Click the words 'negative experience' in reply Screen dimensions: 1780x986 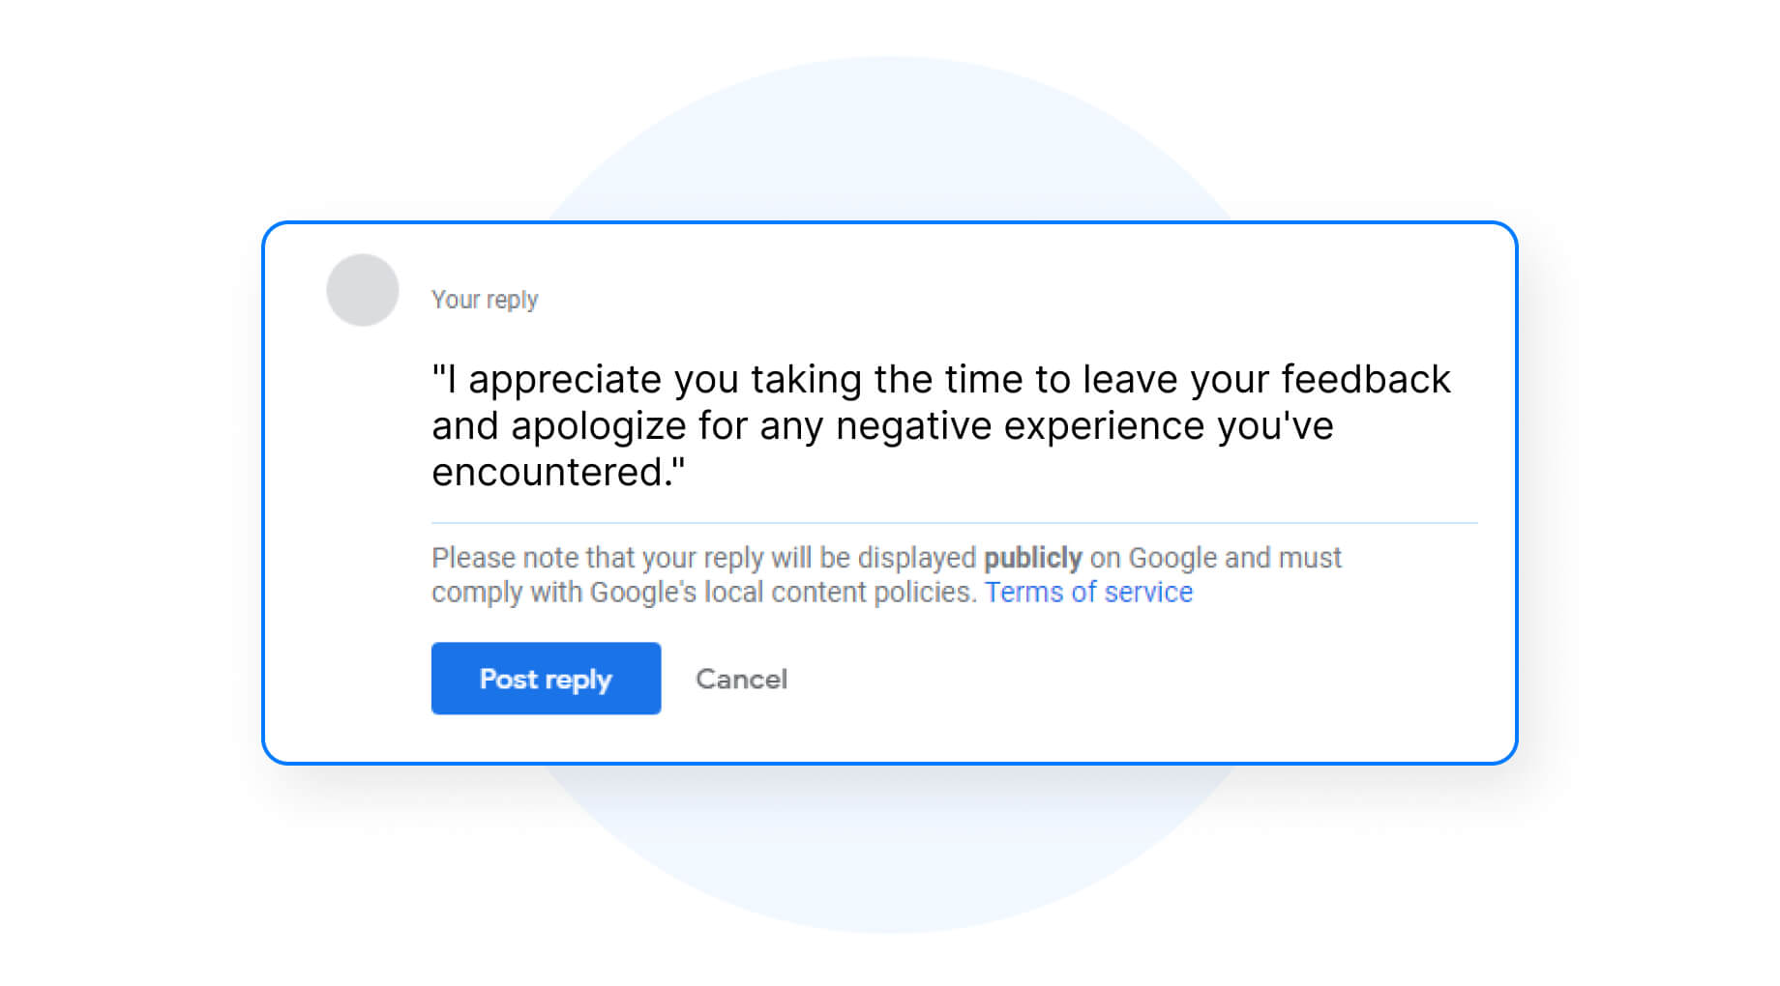(x=1021, y=426)
